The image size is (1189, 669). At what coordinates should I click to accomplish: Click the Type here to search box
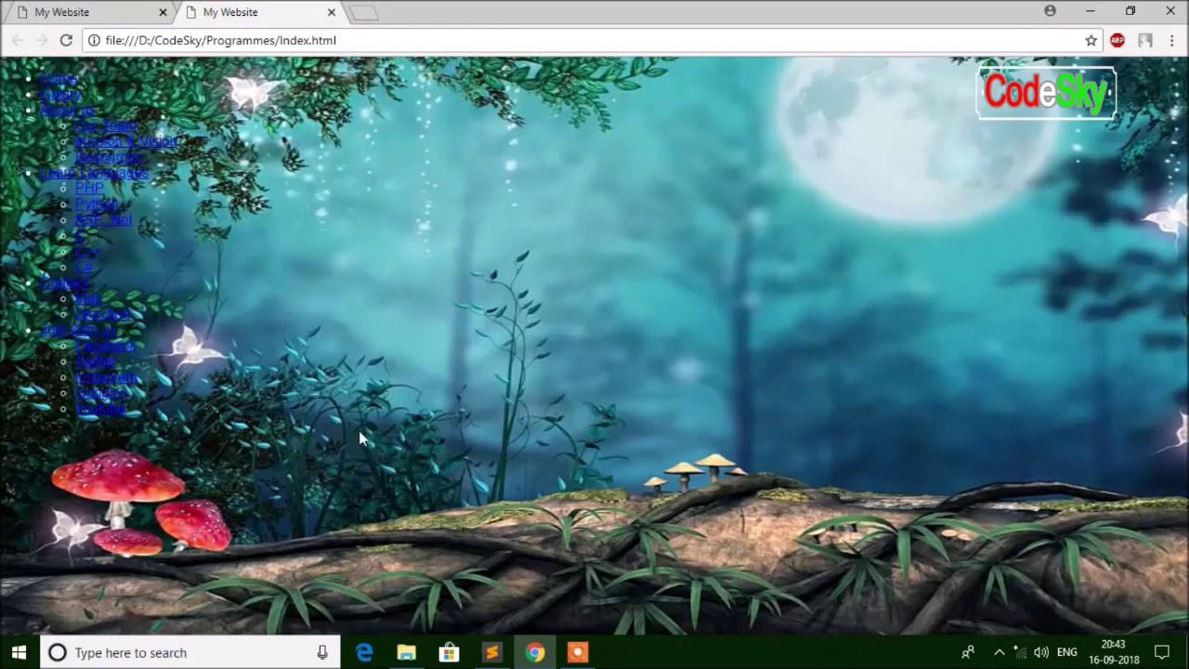tap(189, 652)
